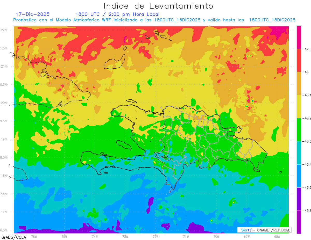The height and width of the screenshot is (240, 311).
Task: Click the "73W" longitude label
Action: click(125, 236)
